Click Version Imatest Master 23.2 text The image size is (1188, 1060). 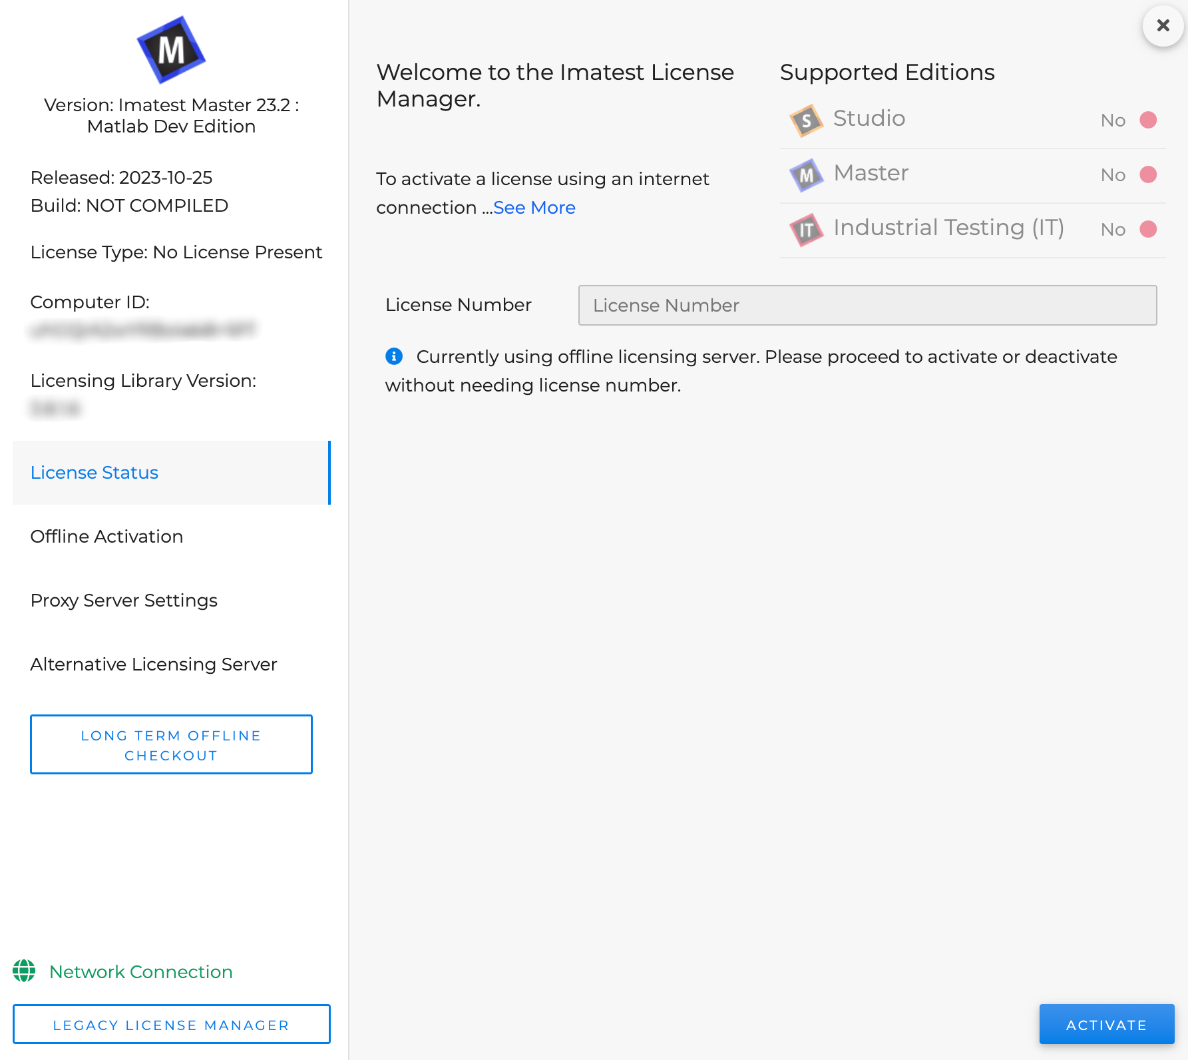pyautogui.click(x=171, y=116)
